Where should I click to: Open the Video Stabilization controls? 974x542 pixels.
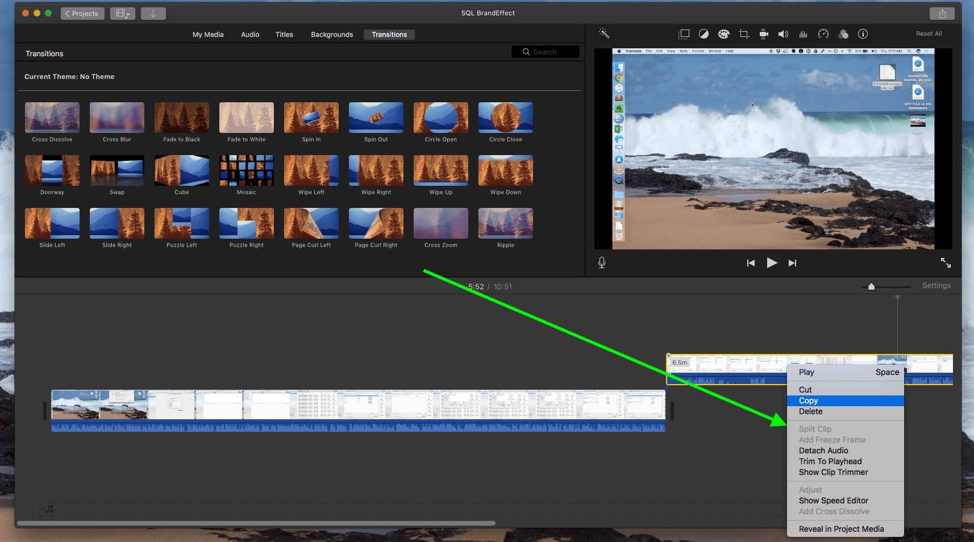tap(763, 34)
